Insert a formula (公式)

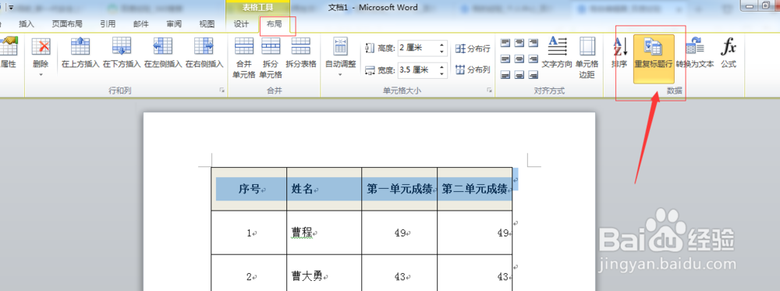(729, 52)
